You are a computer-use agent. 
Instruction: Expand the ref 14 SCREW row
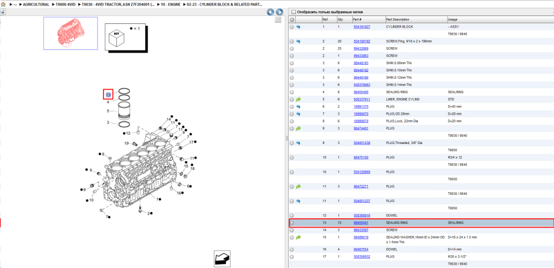[x=292, y=230]
